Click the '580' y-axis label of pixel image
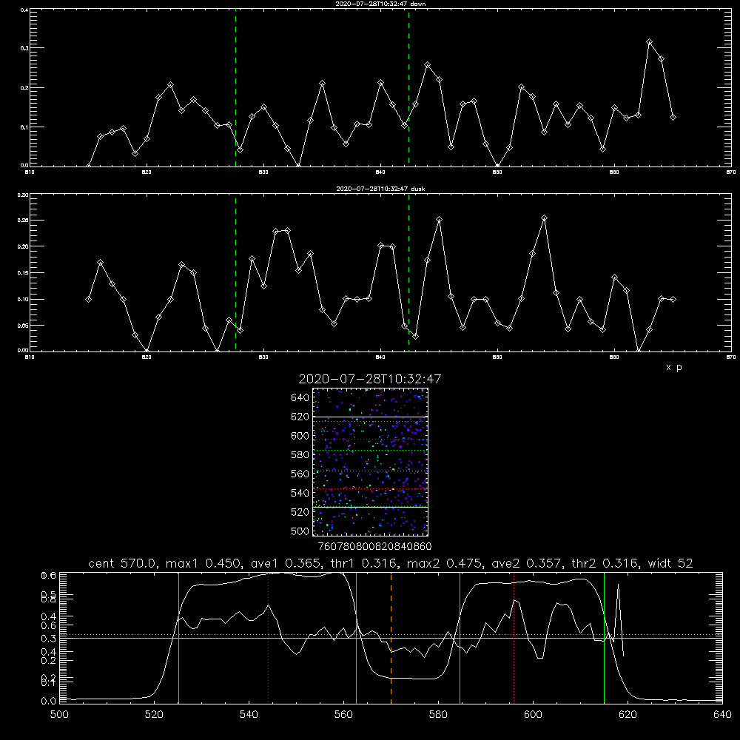Screen dimensions: 740x740 [300, 455]
